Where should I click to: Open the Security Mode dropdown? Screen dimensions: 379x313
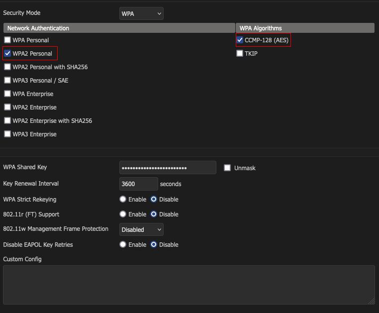pos(141,13)
